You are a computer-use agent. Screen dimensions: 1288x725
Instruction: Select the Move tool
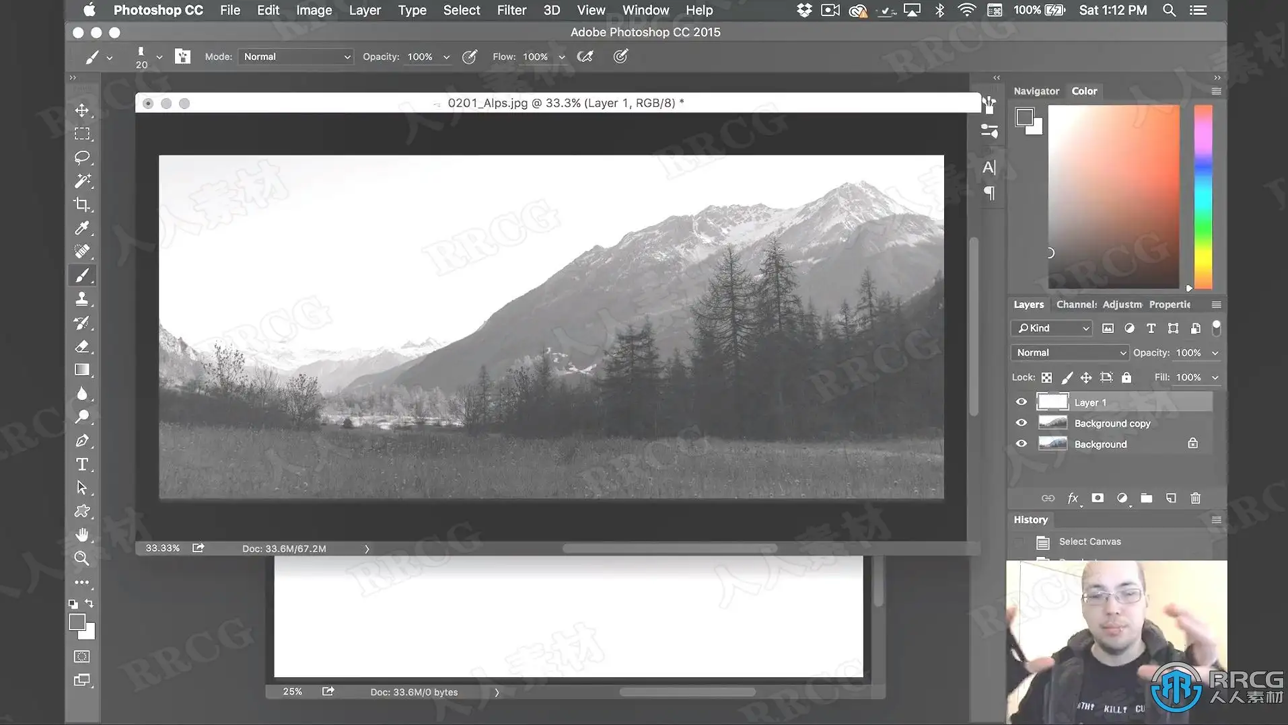[82, 110]
